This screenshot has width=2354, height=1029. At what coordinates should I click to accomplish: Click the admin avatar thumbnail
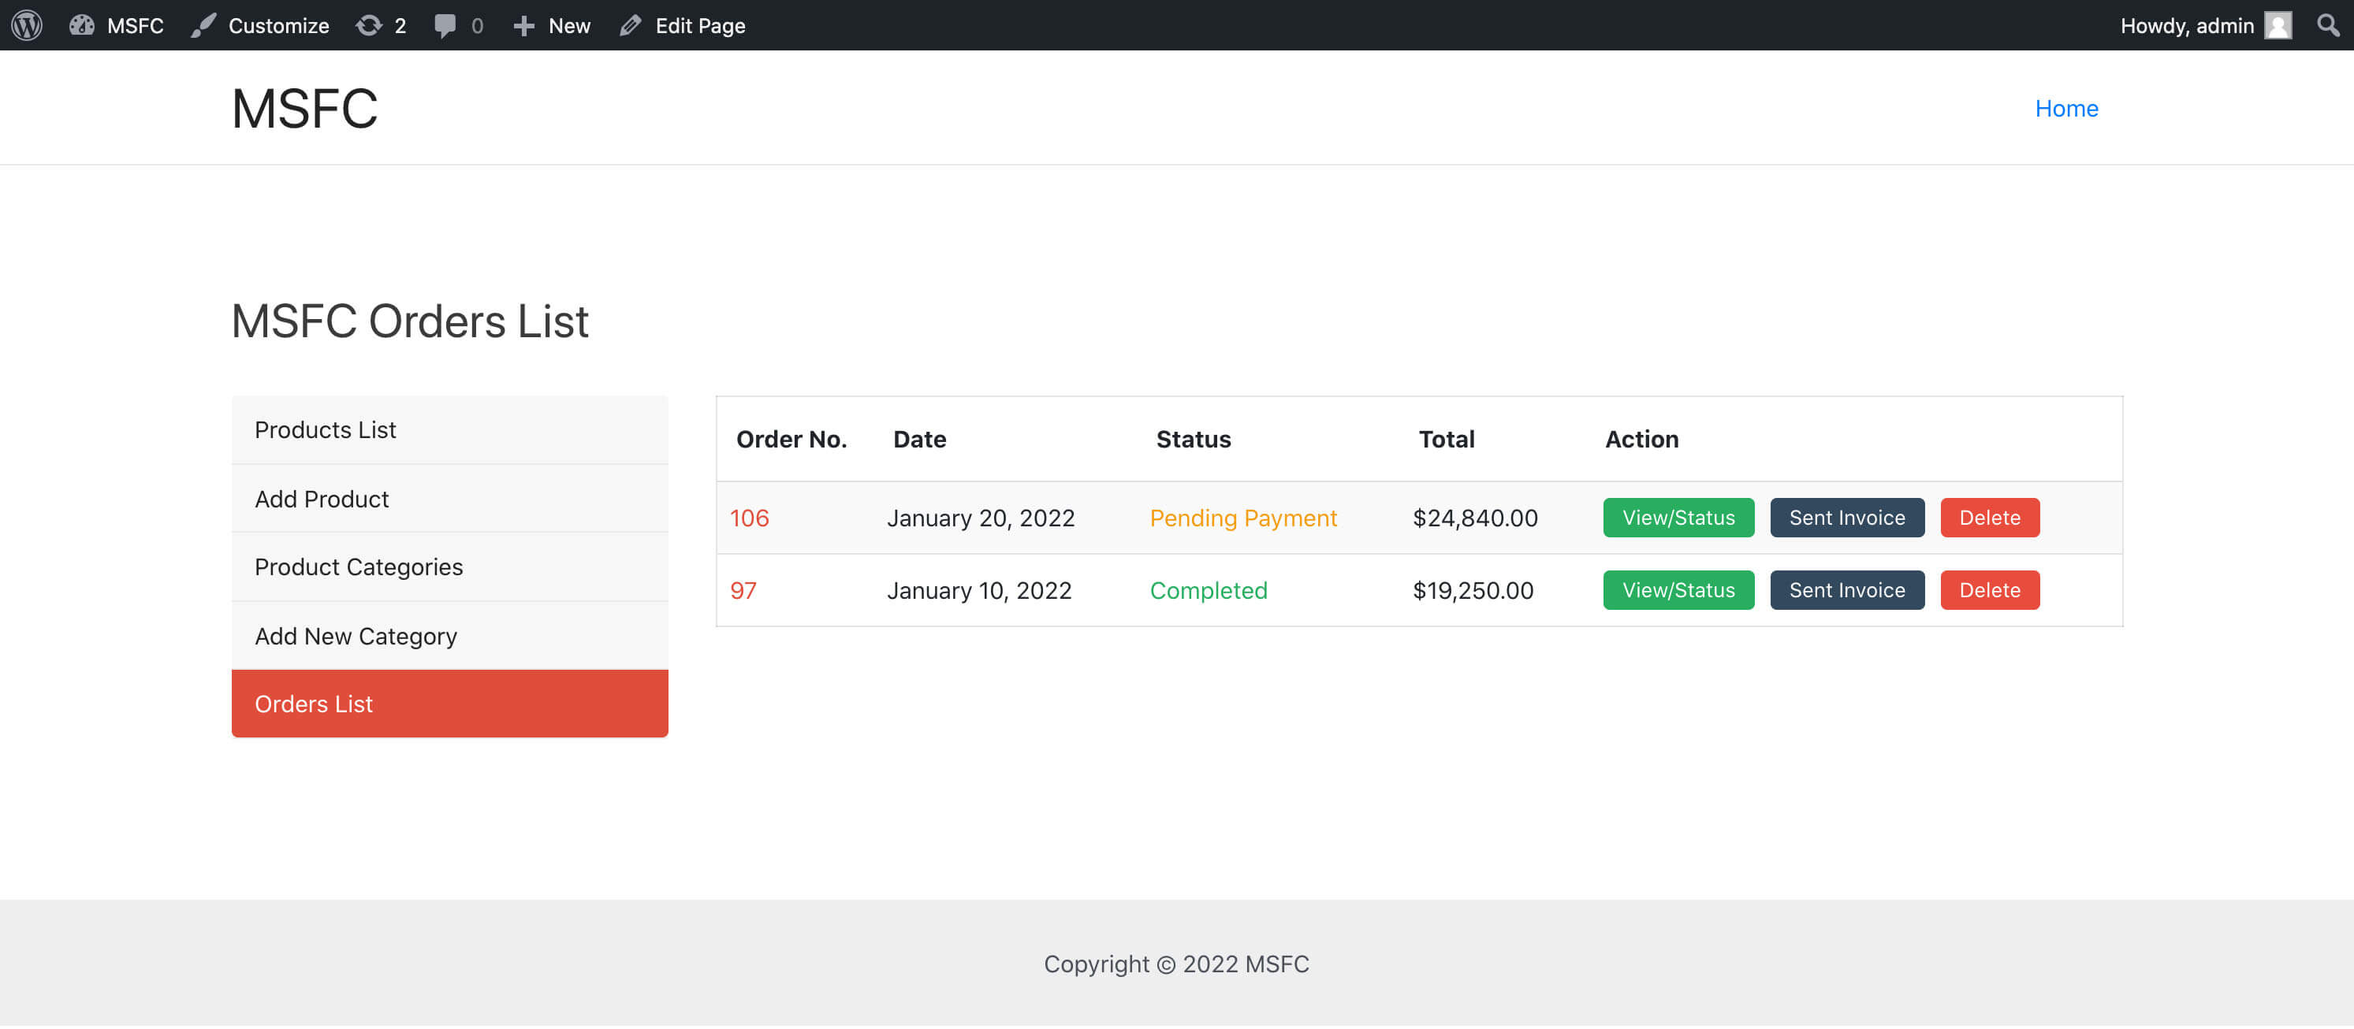(x=2278, y=24)
